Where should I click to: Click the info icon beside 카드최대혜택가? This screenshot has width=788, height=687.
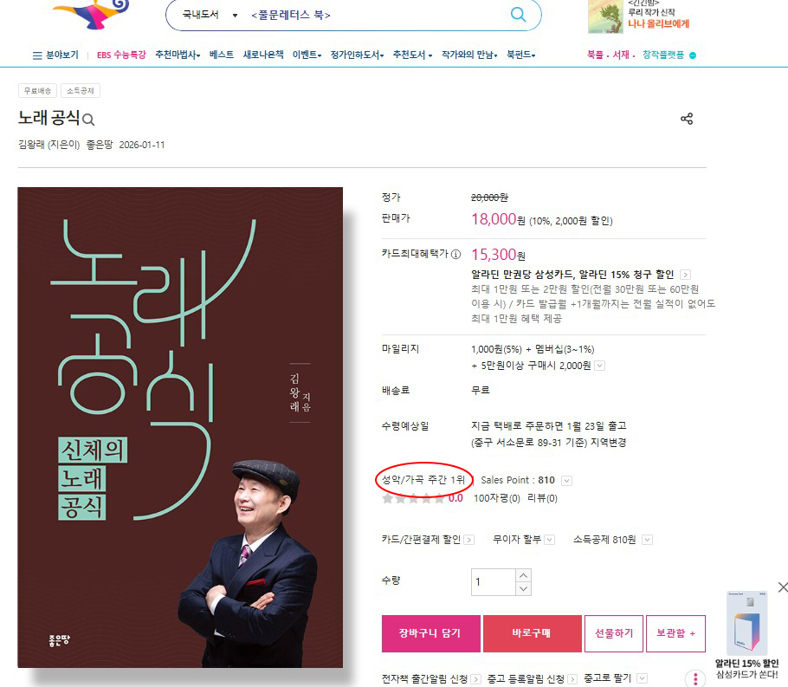pos(455,254)
